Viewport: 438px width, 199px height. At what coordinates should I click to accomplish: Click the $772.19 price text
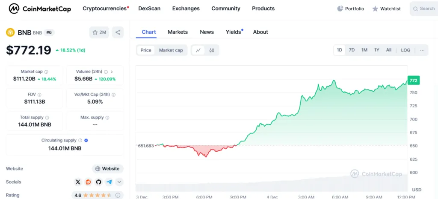coord(29,50)
